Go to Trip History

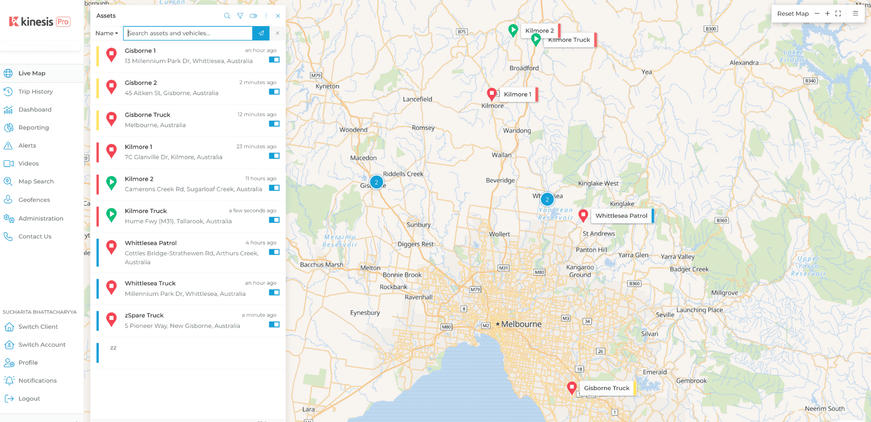(x=35, y=92)
